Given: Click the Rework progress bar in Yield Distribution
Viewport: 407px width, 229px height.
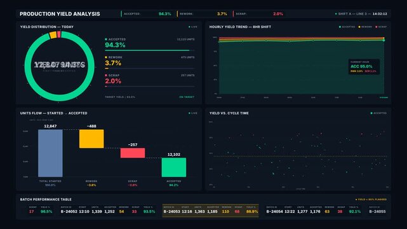Looking at the screenshot, I should [150, 68].
